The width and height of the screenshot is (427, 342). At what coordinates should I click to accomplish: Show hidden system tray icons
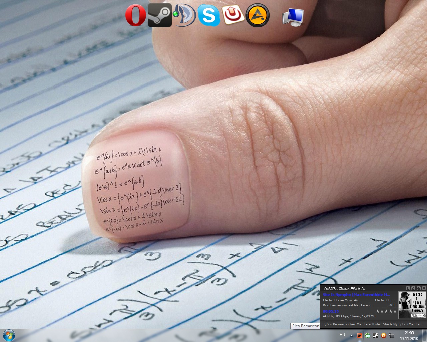coord(351,335)
